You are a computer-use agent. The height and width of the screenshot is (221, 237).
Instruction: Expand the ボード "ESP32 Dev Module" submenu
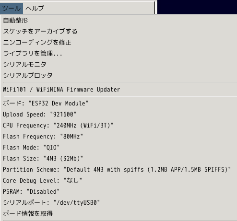click(x=119, y=104)
